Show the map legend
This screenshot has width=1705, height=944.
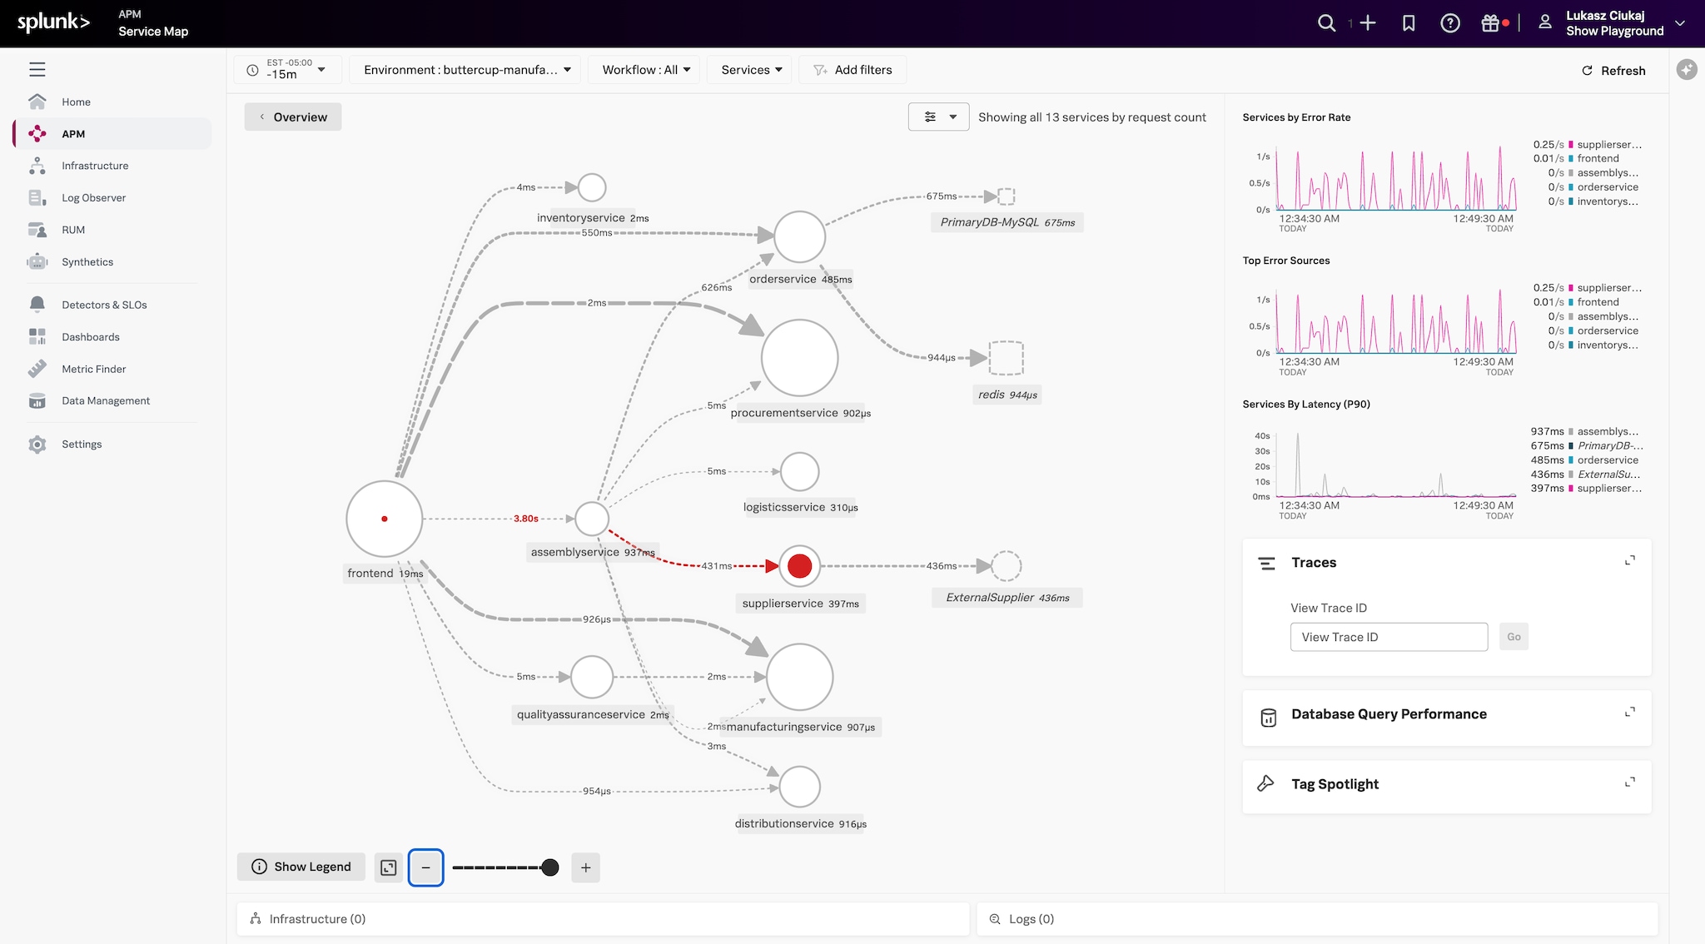click(x=301, y=867)
